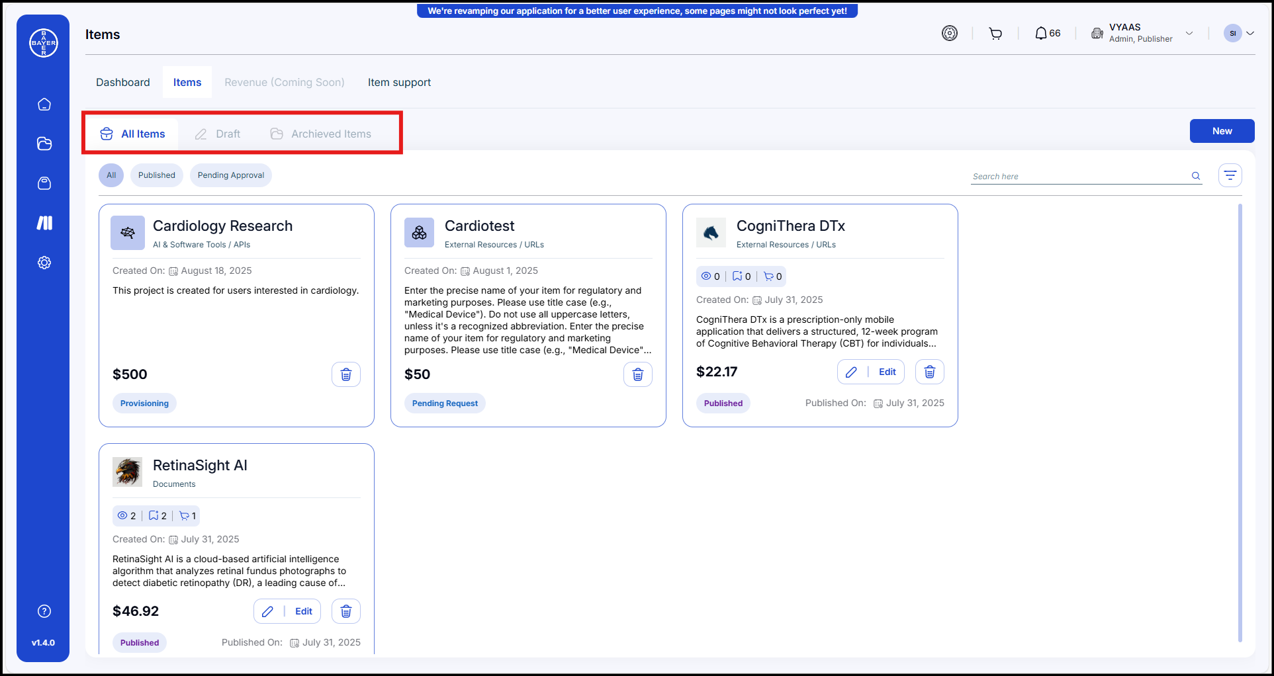This screenshot has height=676, width=1274.
Task: Filter by Published chip
Action: pos(157,175)
